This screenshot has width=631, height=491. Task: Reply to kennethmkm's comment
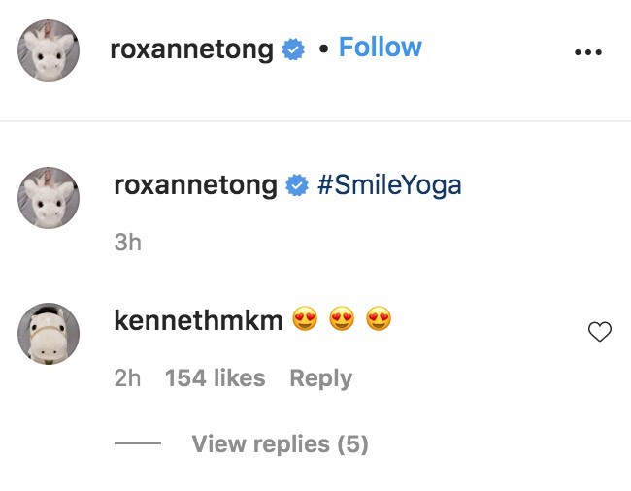tap(320, 378)
